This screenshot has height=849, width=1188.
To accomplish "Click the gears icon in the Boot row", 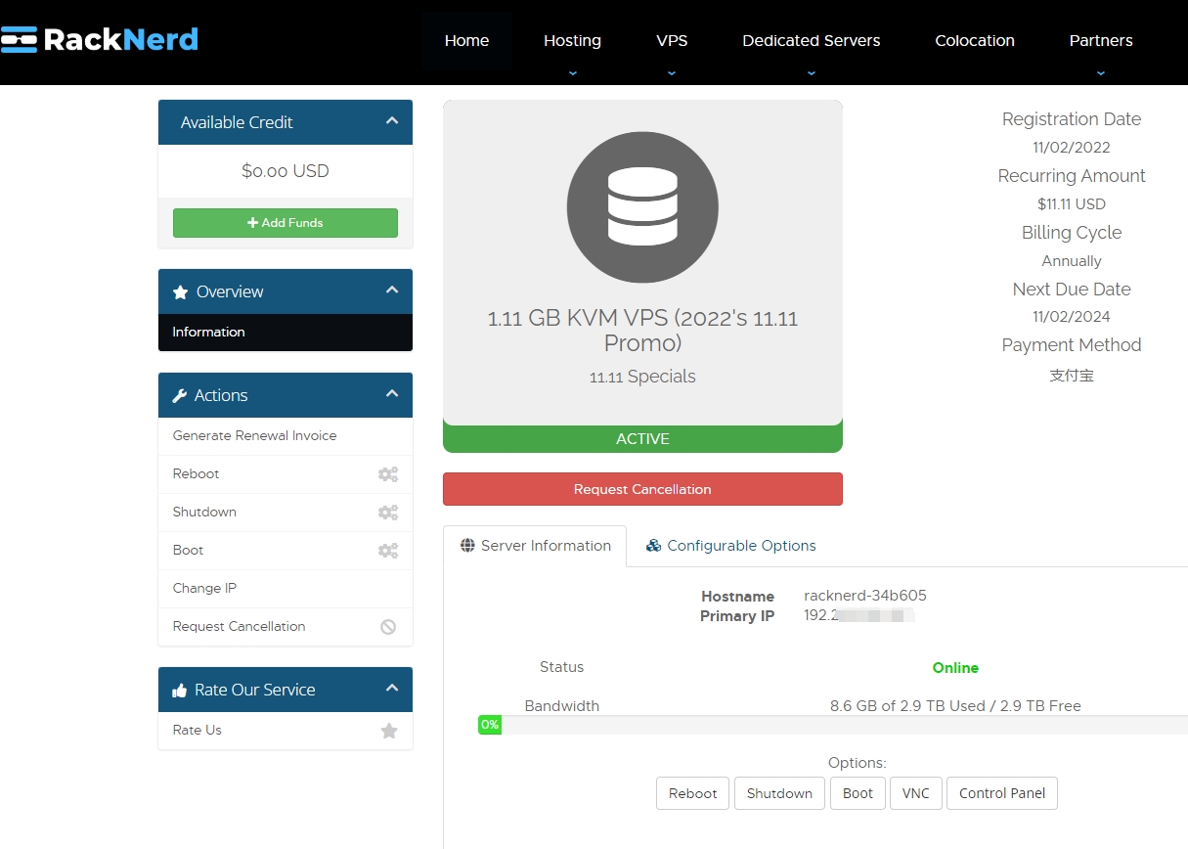I will [388, 551].
